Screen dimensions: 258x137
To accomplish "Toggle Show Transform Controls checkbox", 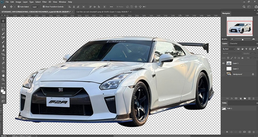I will pos(44,7).
